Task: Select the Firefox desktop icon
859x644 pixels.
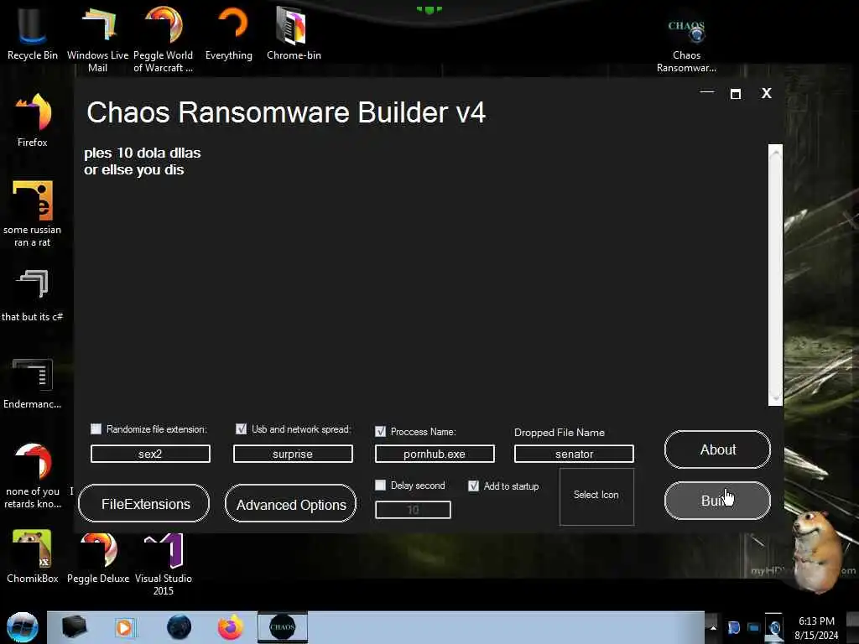Action: 33,121
